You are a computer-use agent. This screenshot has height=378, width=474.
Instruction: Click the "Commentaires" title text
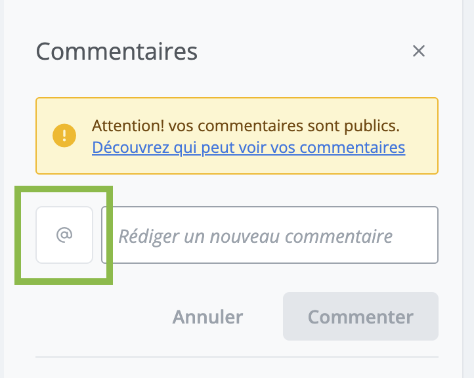click(x=117, y=51)
